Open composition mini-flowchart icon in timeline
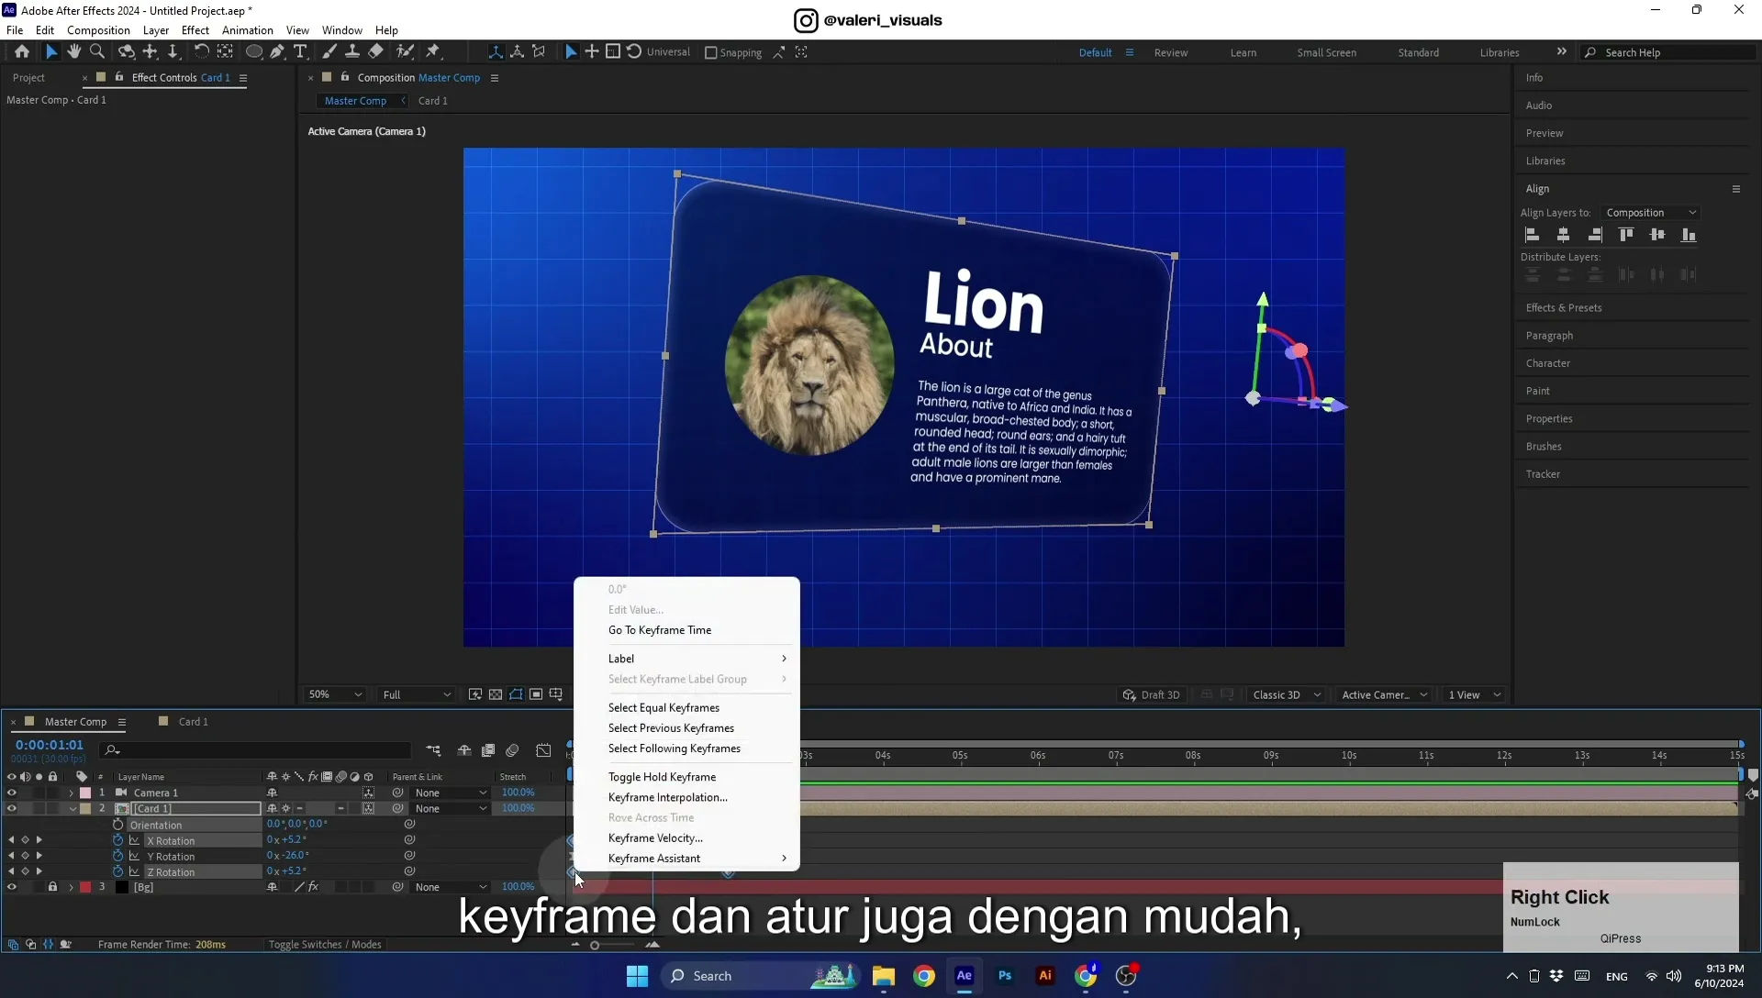 (x=433, y=750)
